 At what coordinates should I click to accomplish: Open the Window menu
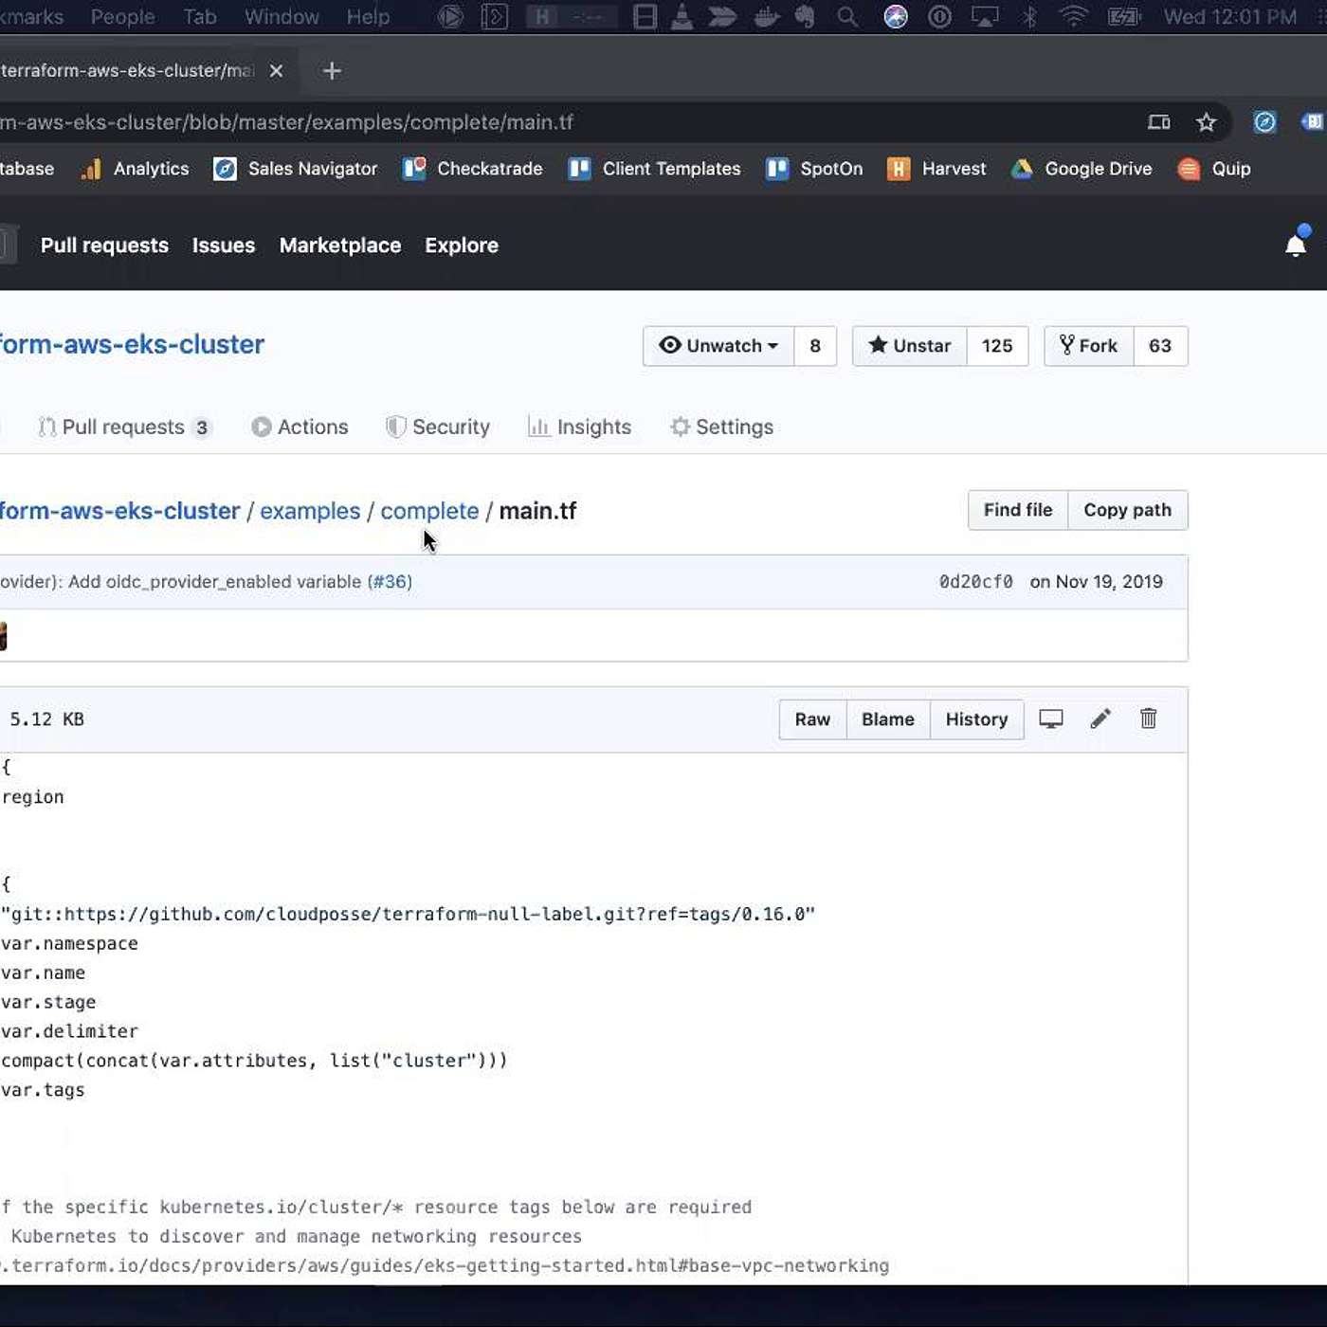tap(282, 17)
